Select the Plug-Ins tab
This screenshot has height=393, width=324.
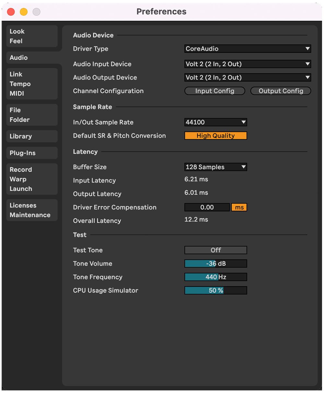click(32, 153)
